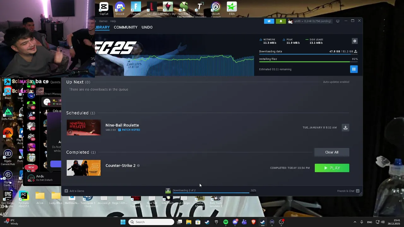404x227 pixels.
Task: Open No Man's Sky desktop shortcut
Action: coord(168,9)
